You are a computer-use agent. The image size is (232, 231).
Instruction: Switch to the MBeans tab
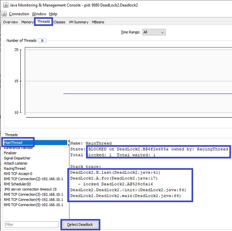point(98,22)
